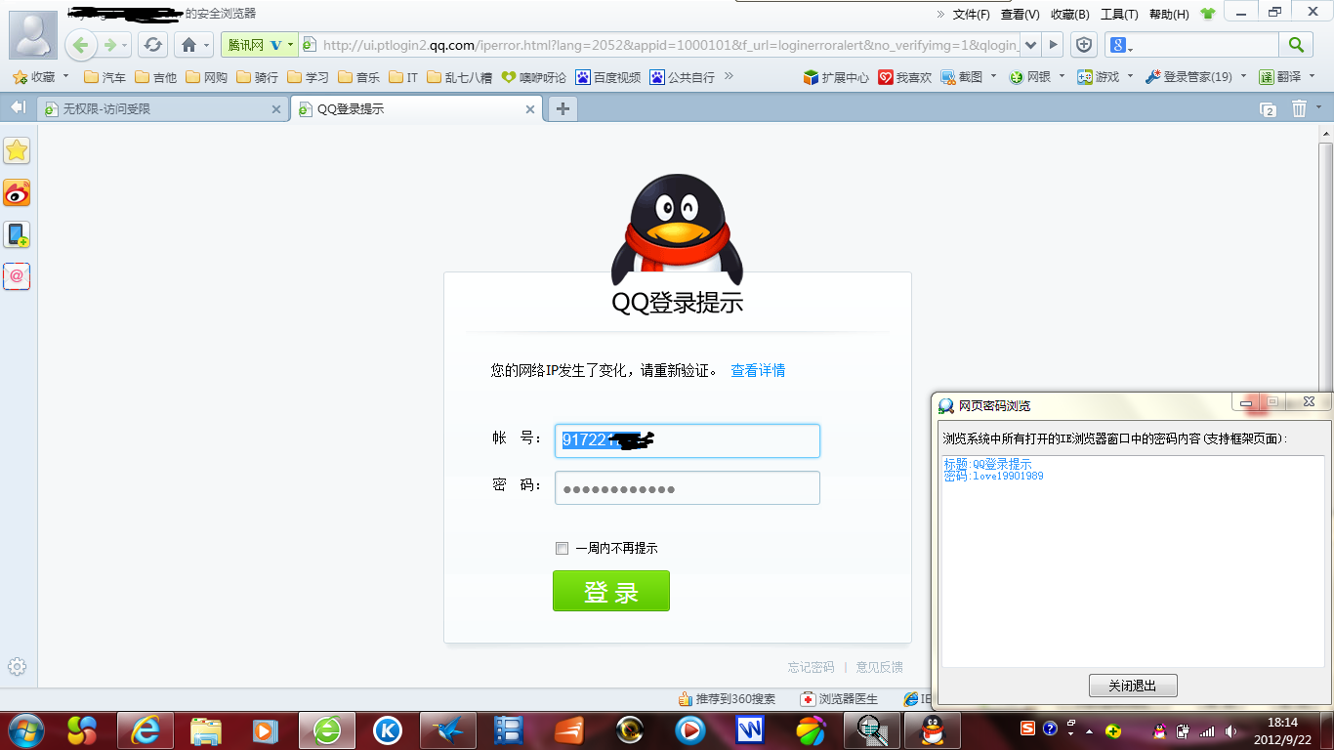Open a new tab with the plus button
The width and height of the screenshot is (1334, 750).
click(x=562, y=108)
